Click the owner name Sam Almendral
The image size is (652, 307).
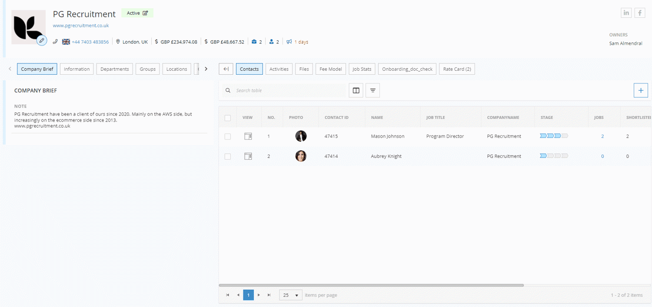click(x=625, y=43)
